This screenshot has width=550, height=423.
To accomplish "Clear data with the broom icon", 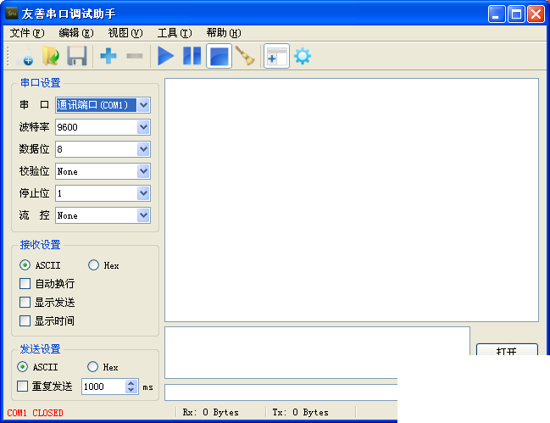I will tap(245, 56).
